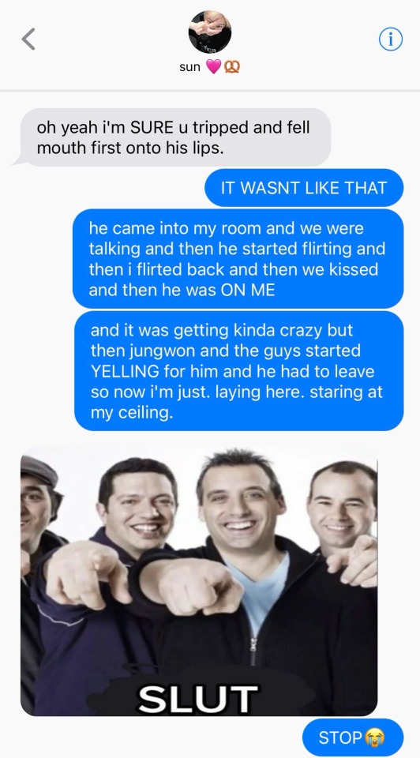Open the pointing men meme image

coord(199,582)
